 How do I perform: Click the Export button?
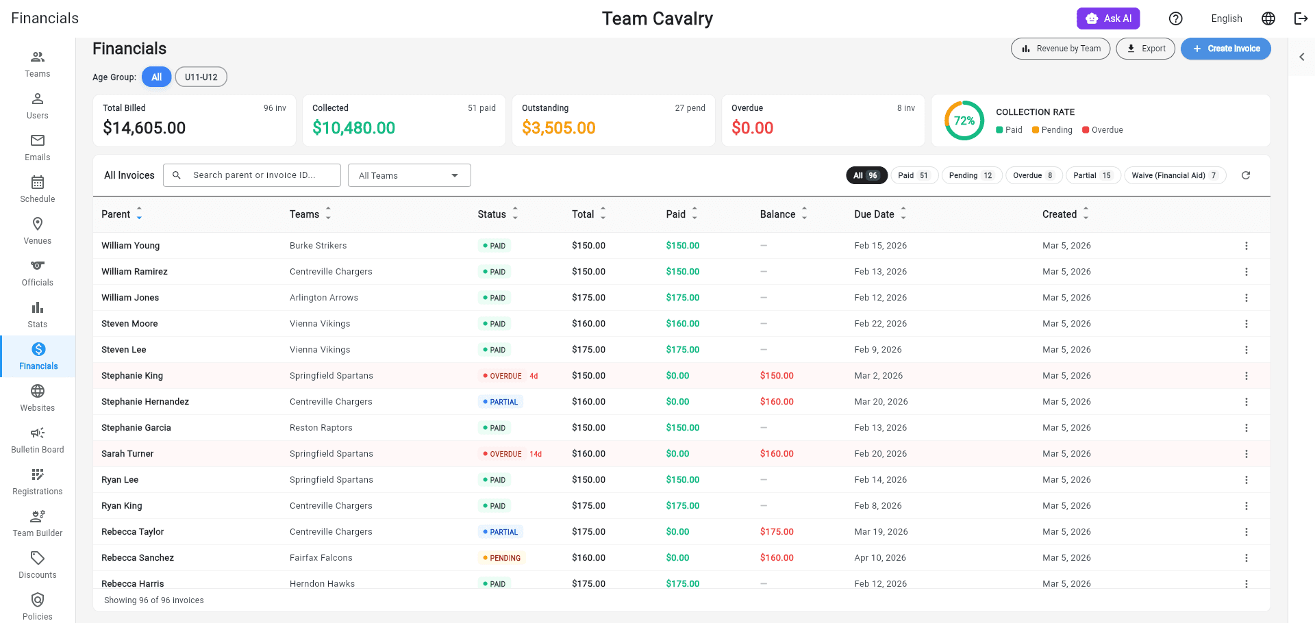1146,49
